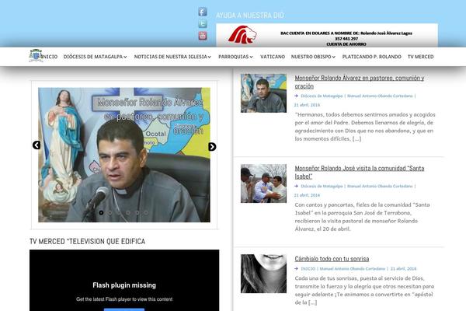The height and width of the screenshot is (311, 466).
Task: Open the Vaticano menu item
Action: 273,57
